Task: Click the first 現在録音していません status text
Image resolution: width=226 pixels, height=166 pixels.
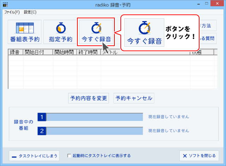Action: [169, 117]
